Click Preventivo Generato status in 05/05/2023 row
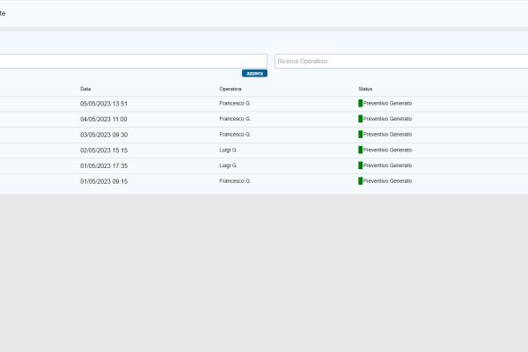 click(387, 104)
